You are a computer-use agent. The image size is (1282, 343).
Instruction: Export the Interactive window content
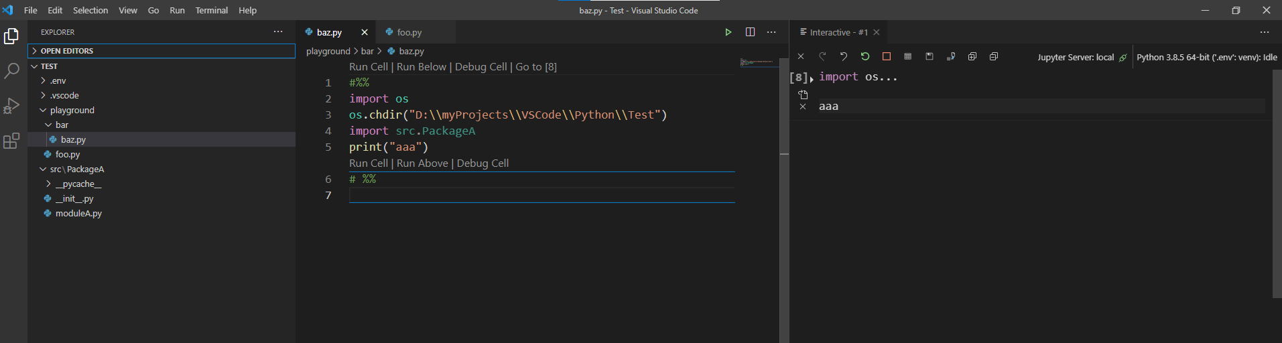click(x=951, y=56)
